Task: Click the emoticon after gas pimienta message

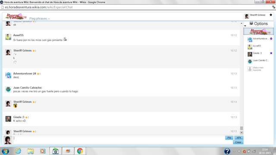Action: (x=65, y=39)
